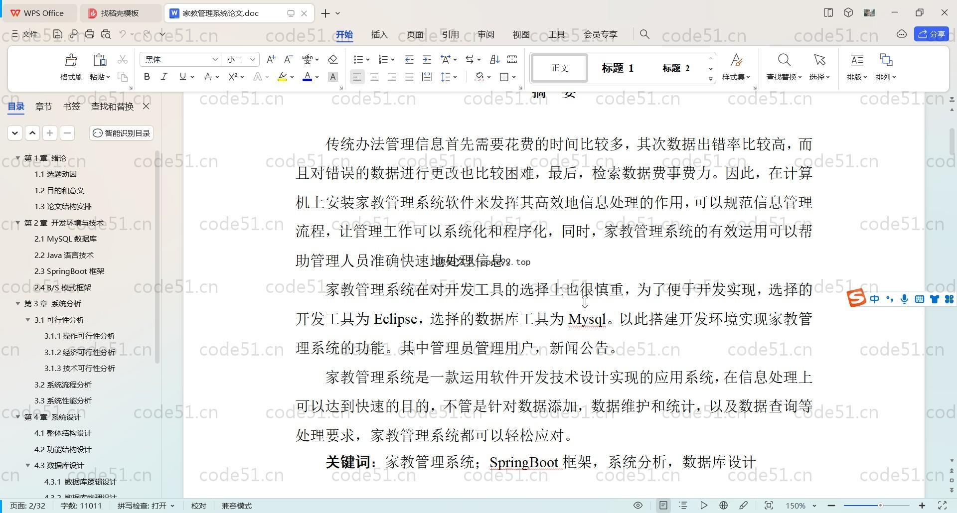Click the Print icon in quick toolbar
The width and height of the screenshot is (957, 513).
click(90, 34)
